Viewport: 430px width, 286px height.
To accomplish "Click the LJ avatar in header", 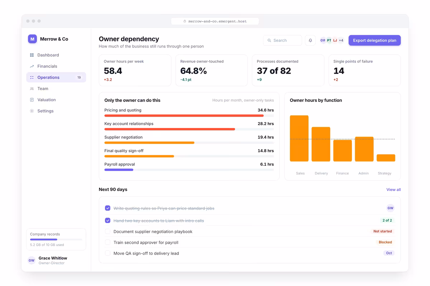I will tap(335, 40).
